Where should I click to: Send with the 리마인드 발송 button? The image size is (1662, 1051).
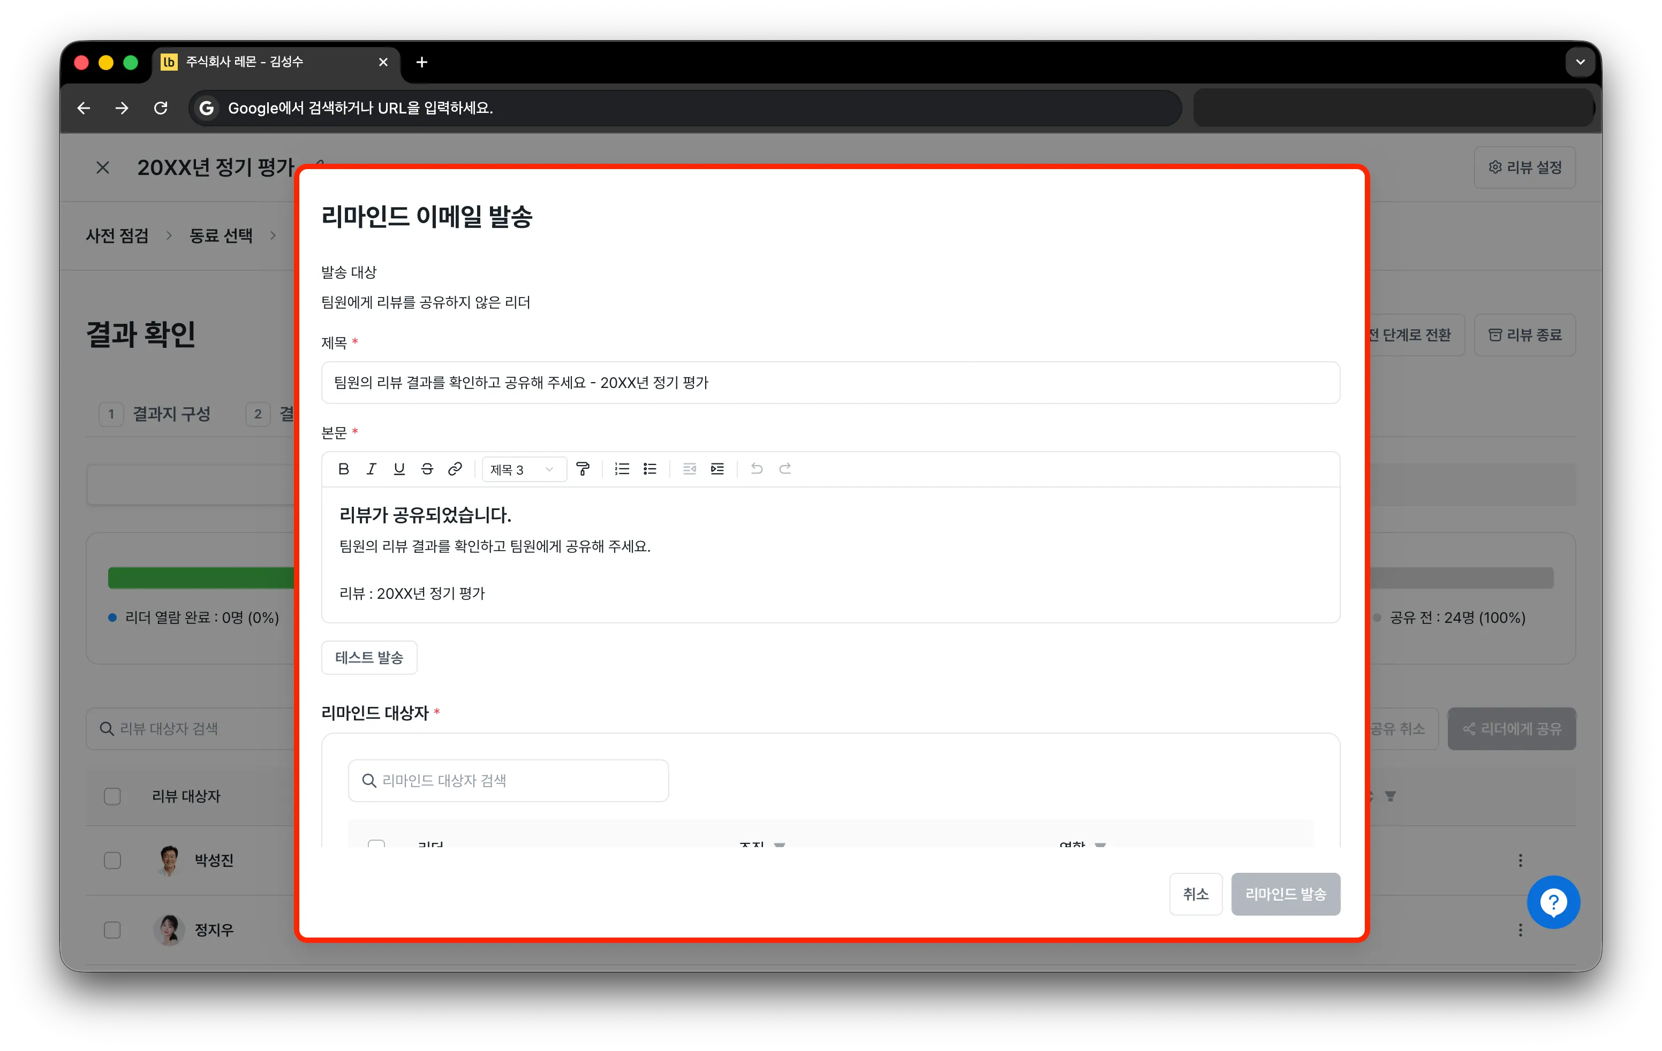click(1285, 894)
